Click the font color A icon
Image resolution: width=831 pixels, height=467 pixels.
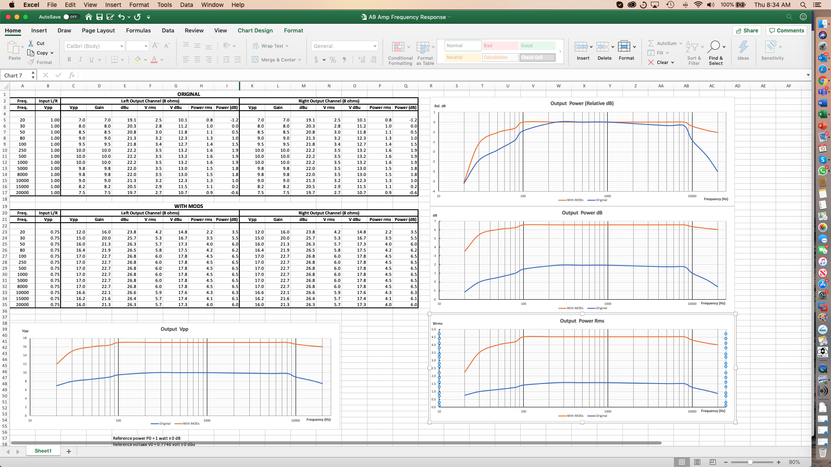(x=154, y=60)
